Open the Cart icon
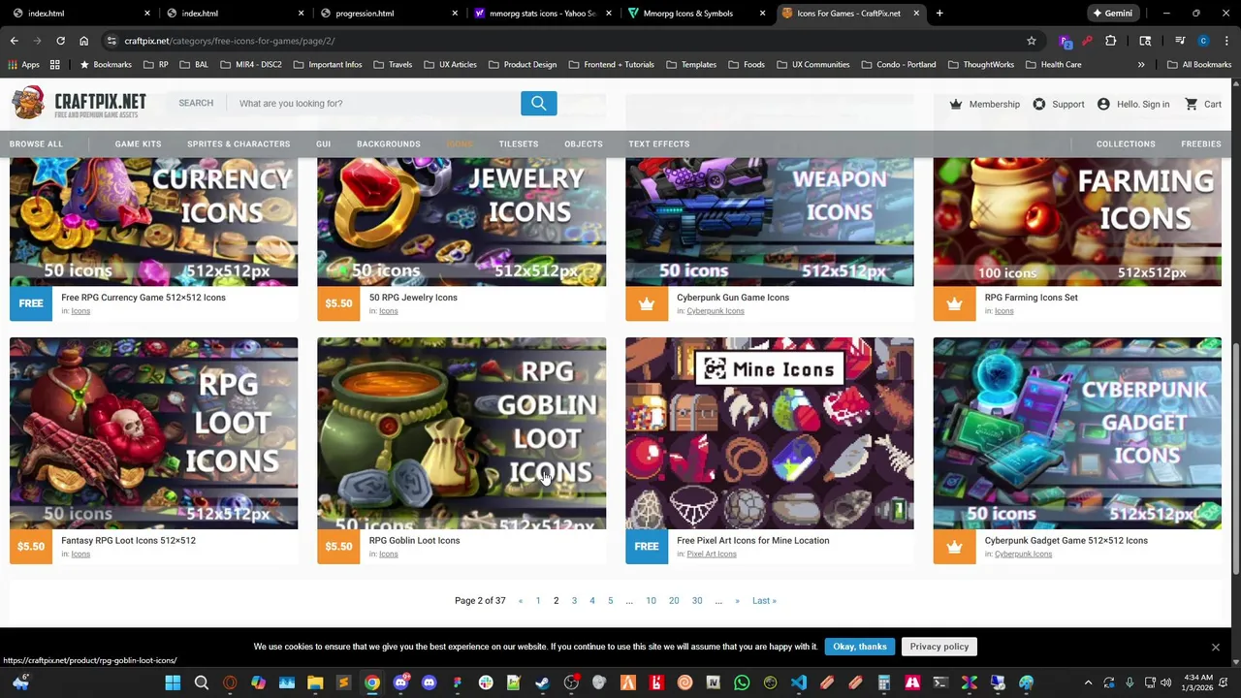This screenshot has height=698, width=1241. click(1192, 104)
